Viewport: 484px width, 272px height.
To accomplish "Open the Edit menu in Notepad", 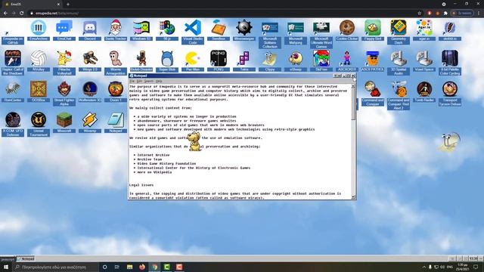I will 139,81.
